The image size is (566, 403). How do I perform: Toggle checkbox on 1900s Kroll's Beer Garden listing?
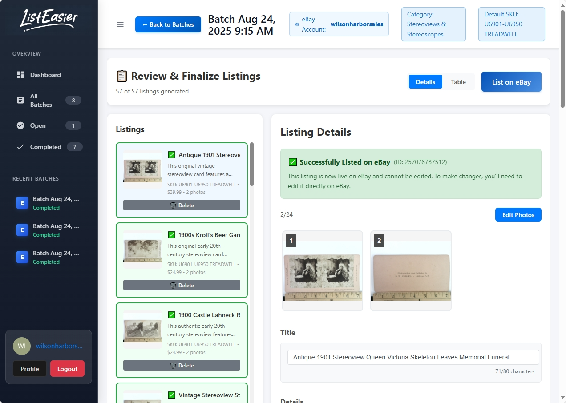(171, 235)
